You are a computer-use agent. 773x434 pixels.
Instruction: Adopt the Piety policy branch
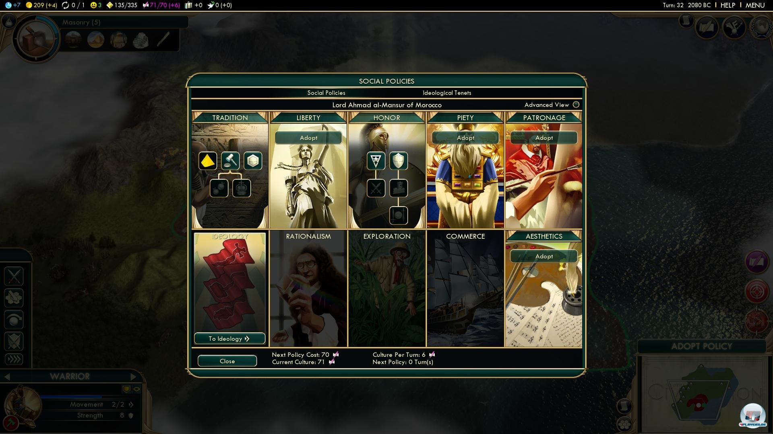[465, 138]
